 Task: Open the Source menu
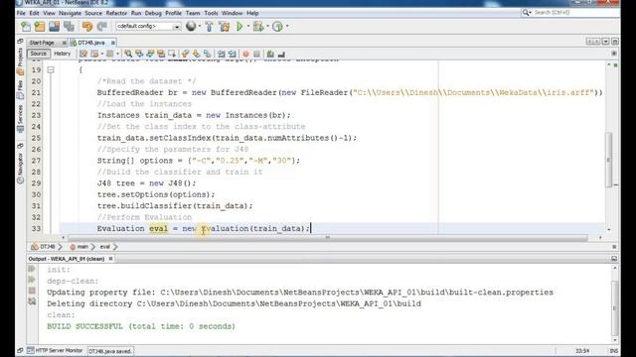[x=93, y=13]
